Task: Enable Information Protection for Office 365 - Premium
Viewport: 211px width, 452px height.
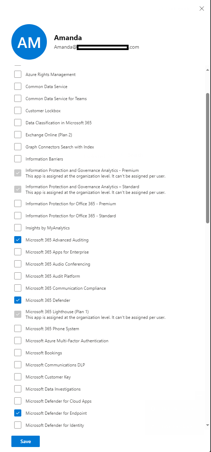Action: 17,203
